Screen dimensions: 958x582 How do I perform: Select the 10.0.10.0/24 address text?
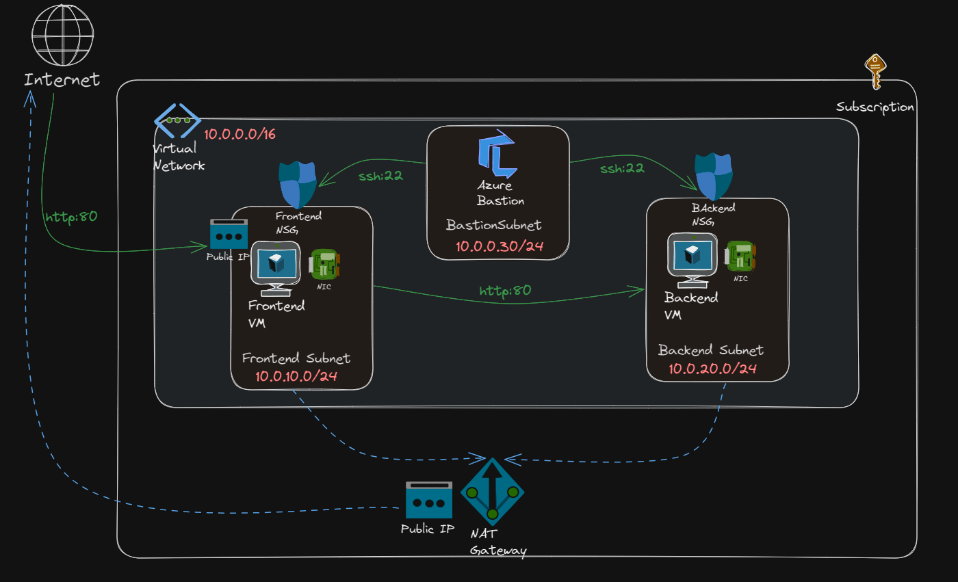296,376
